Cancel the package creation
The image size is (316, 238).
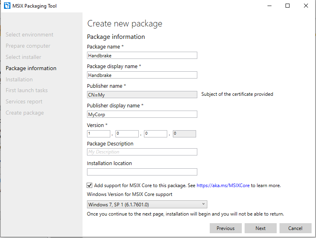(x=295, y=228)
